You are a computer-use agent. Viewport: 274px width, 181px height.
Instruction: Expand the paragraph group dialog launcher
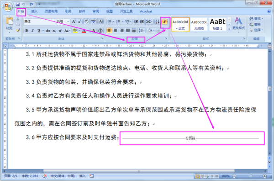tap(166, 38)
